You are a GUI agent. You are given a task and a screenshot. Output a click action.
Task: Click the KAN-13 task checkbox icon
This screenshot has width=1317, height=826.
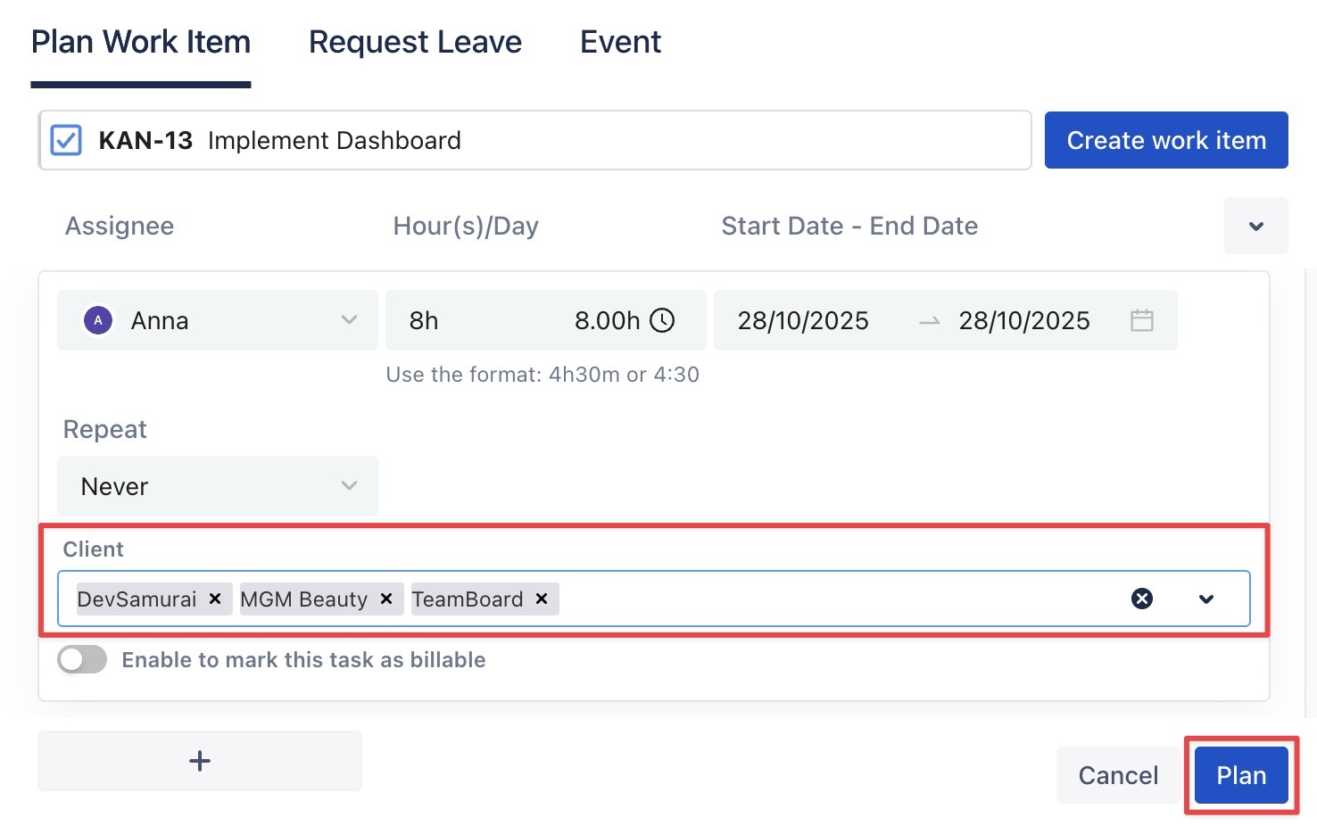[66, 140]
